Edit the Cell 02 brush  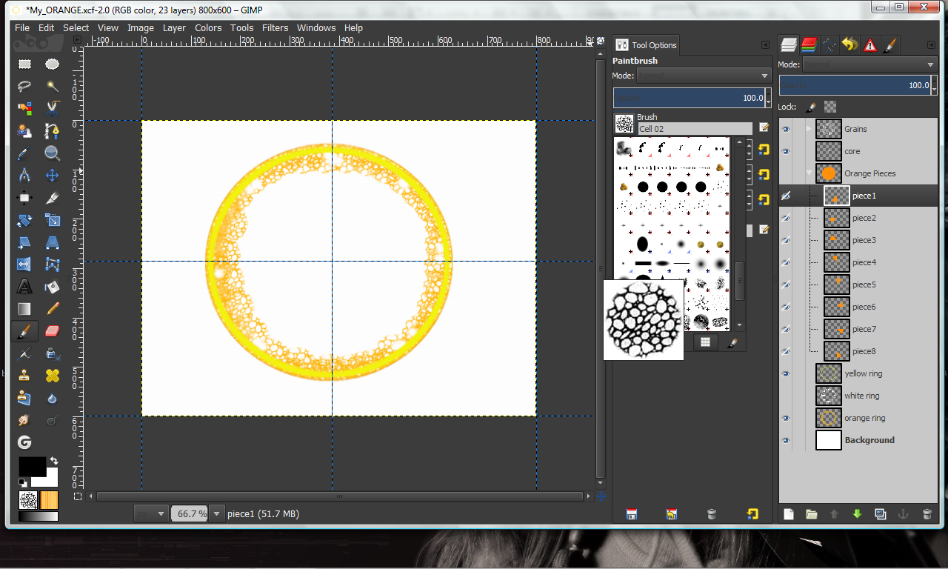click(x=764, y=128)
